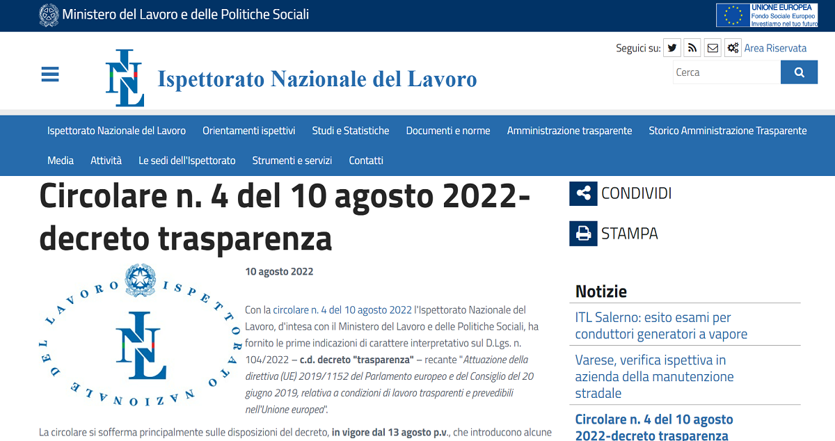This screenshot has height=441, width=835.
Task: Click the Unione Europea flag banner
Action: pyautogui.click(x=768, y=15)
